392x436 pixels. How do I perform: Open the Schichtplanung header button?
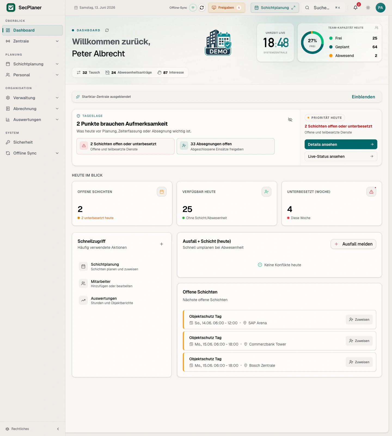pyautogui.click(x=275, y=8)
